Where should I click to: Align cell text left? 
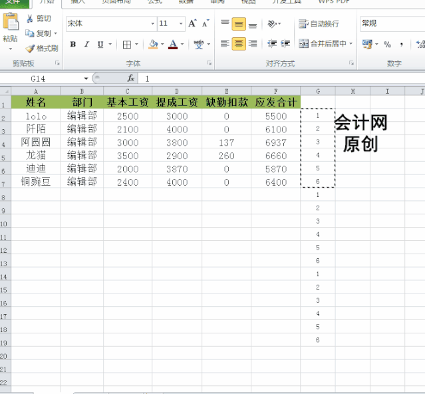(x=225, y=44)
